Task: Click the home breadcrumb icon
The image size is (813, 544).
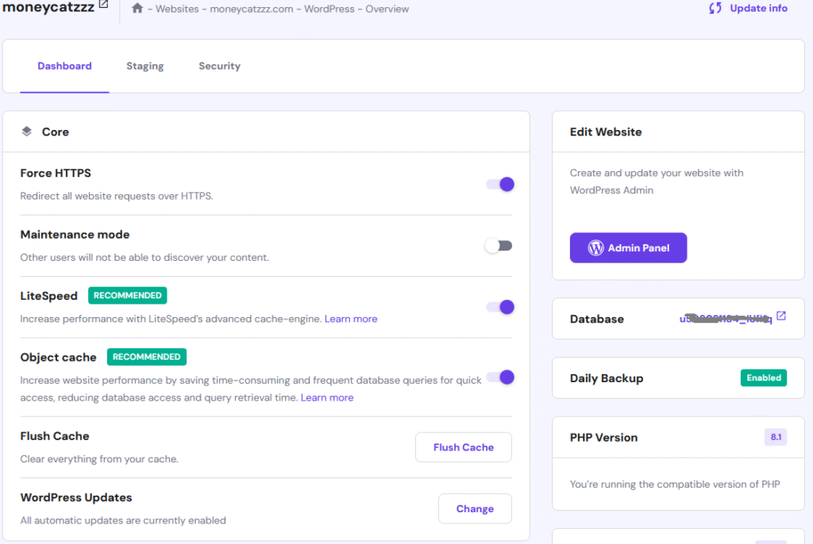Action: coord(137,8)
